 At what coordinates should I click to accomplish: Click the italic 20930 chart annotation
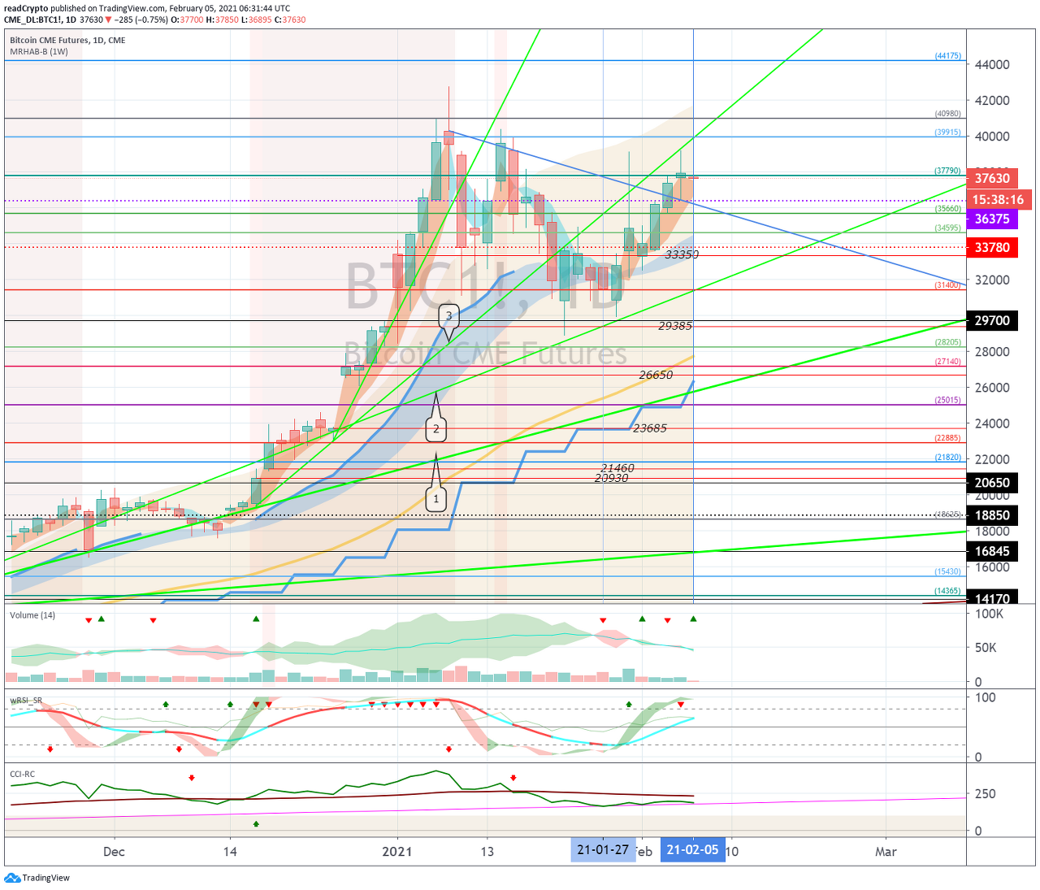click(611, 478)
